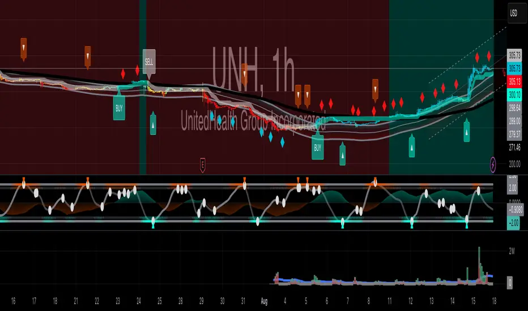
Task: Click the BUY label near Aug 5
Action: 318,146
